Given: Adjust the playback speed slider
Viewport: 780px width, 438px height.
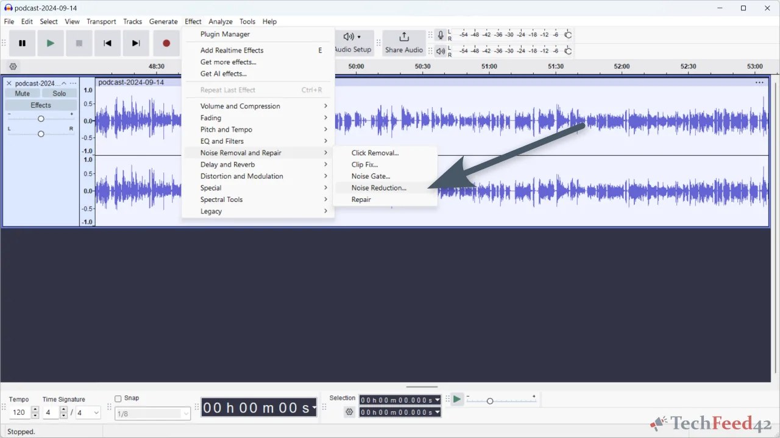Looking at the screenshot, I should [501, 401].
